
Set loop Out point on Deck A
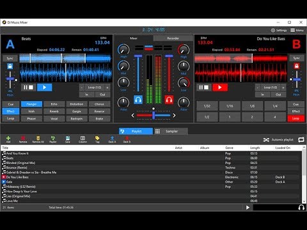[102, 95]
